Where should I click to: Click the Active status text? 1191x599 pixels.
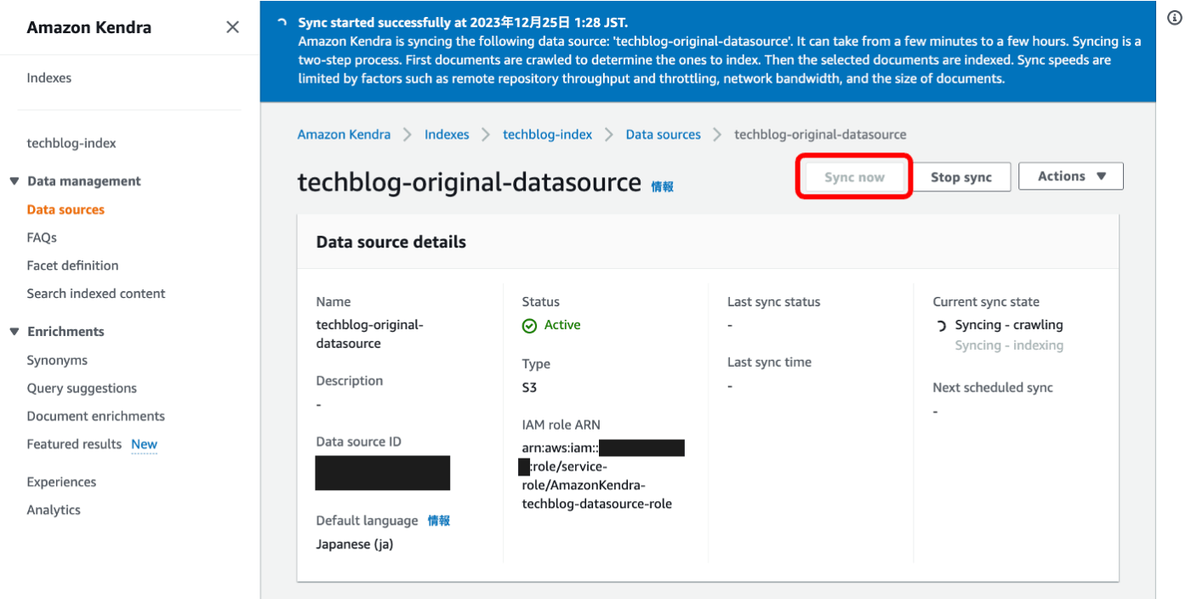[x=562, y=325]
